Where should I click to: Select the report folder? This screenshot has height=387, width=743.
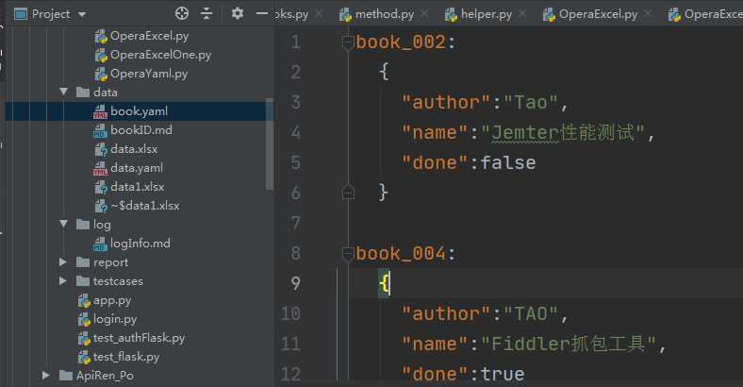coord(110,262)
